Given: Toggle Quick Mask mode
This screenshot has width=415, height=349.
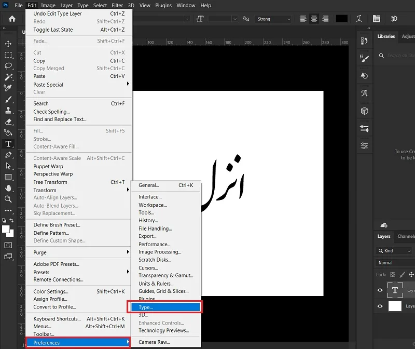Looking at the screenshot, I should [x=8, y=245].
